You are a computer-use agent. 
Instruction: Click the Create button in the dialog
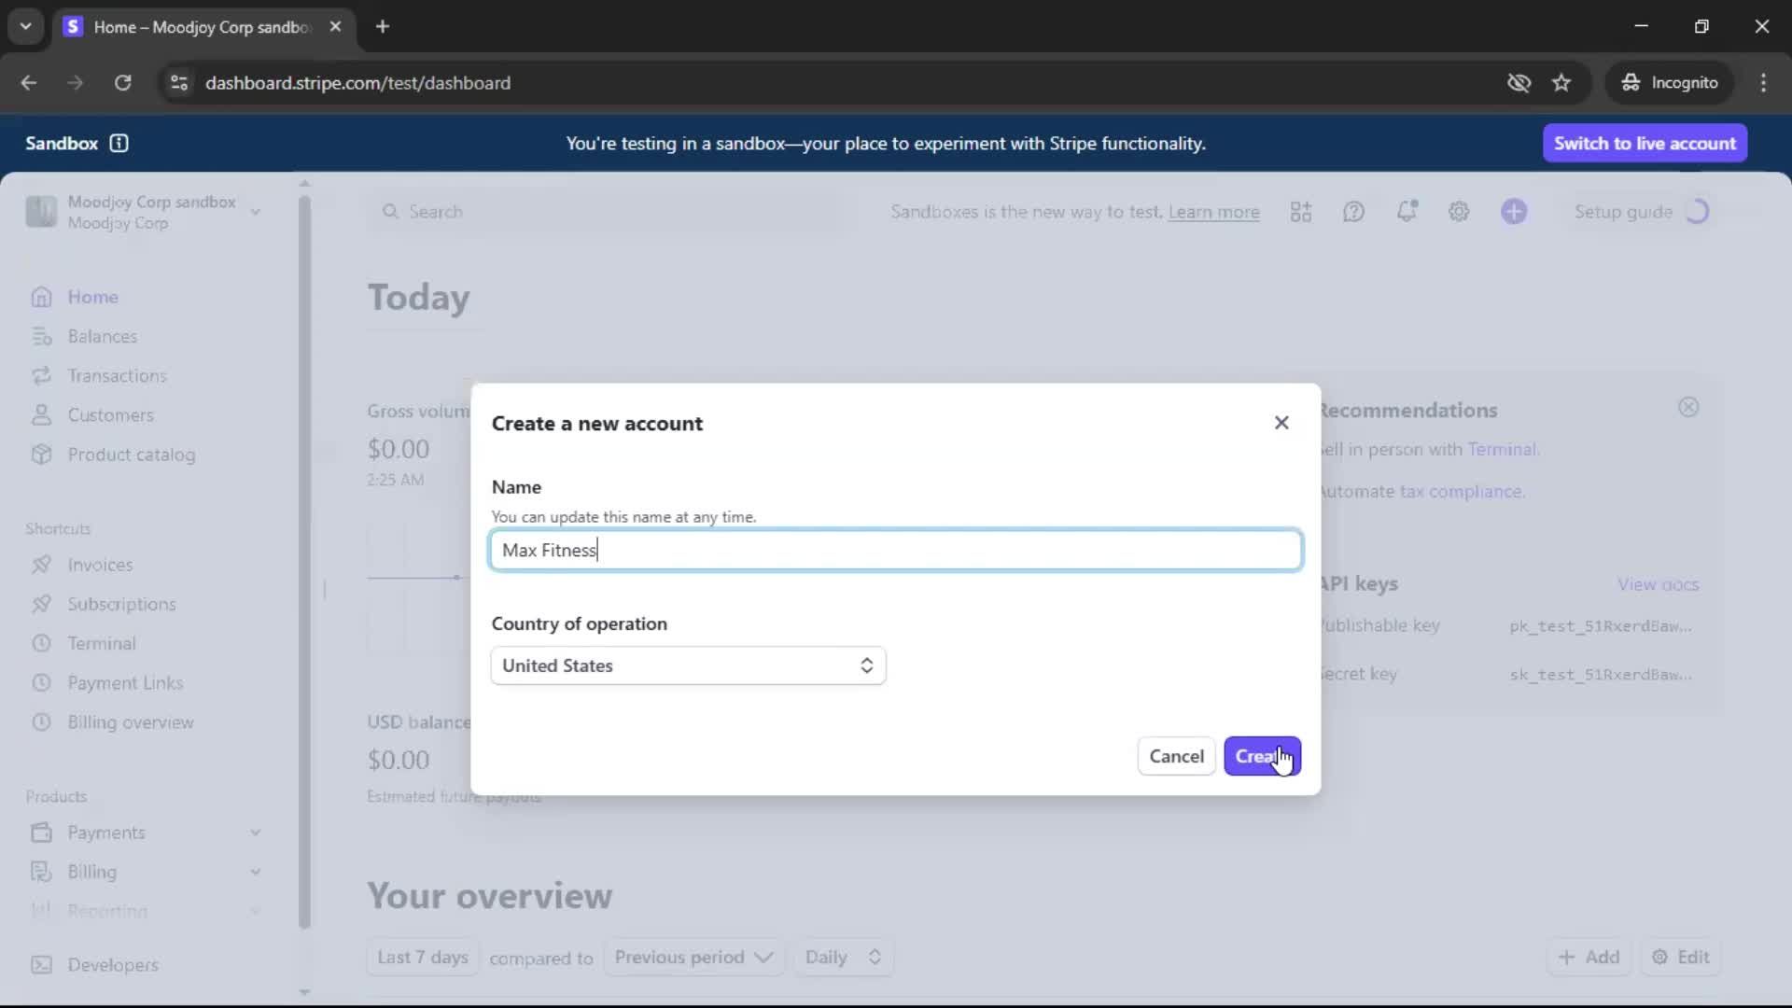coord(1261,756)
